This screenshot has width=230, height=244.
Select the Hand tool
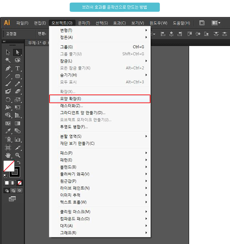point(8,155)
